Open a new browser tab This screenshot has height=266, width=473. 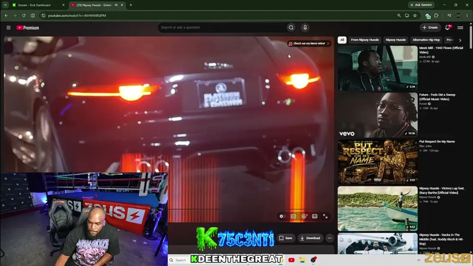tap(131, 5)
